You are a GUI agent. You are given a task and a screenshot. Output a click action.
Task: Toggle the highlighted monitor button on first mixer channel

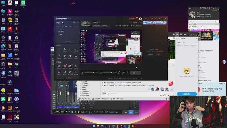click(x=62, y=86)
